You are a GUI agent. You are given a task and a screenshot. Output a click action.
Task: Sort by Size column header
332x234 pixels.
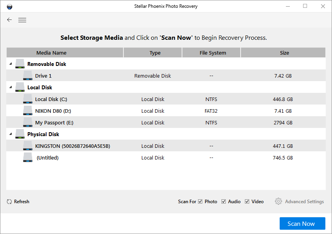tap(283, 53)
